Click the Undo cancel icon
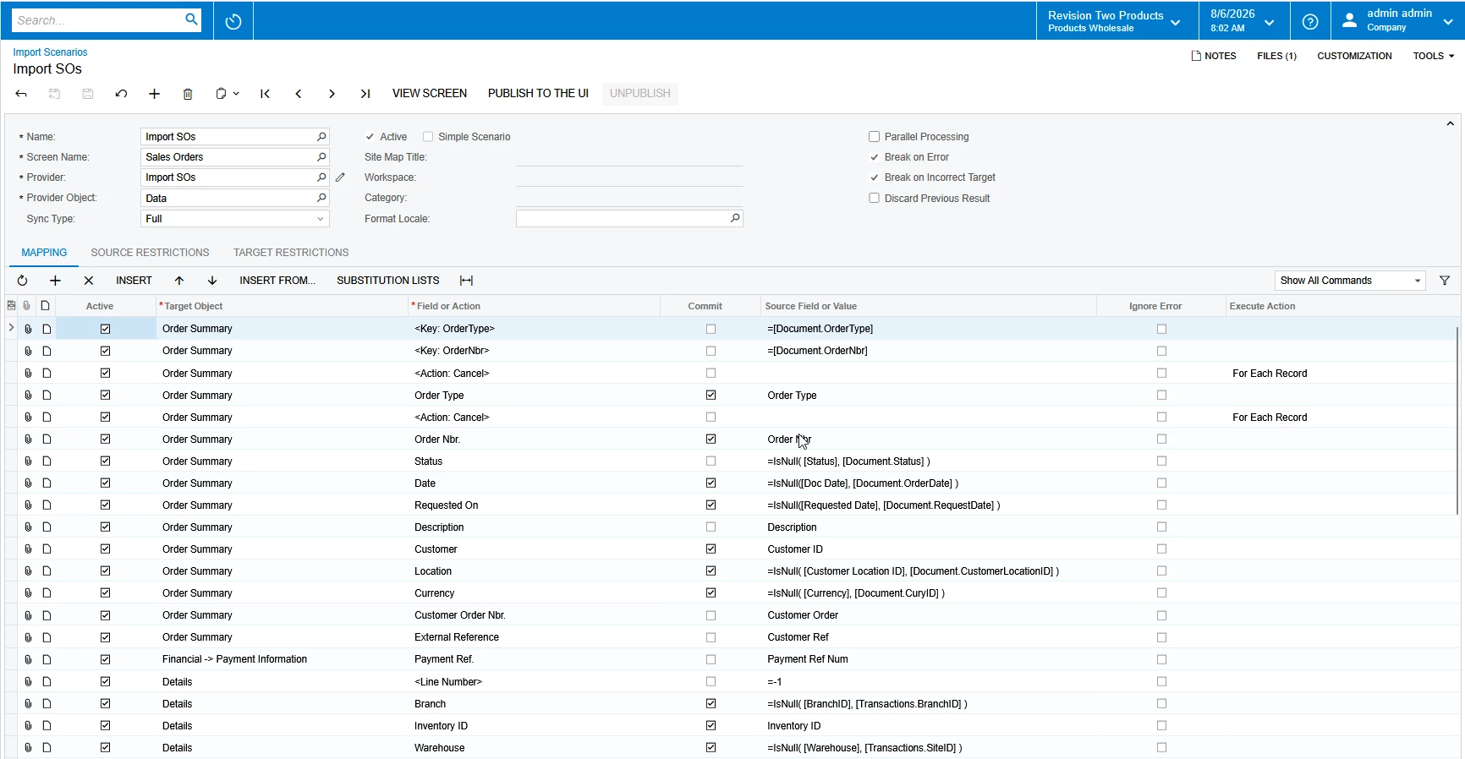This screenshot has height=759, width=1465. click(121, 94)
